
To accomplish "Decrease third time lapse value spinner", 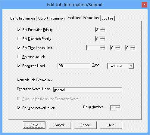I will 133,49.
